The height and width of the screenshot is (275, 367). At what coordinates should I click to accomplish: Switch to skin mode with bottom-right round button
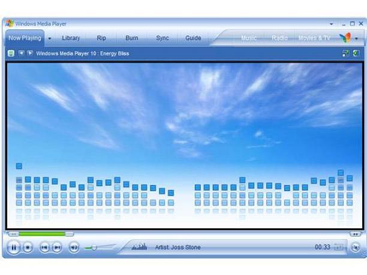point(356,247)
